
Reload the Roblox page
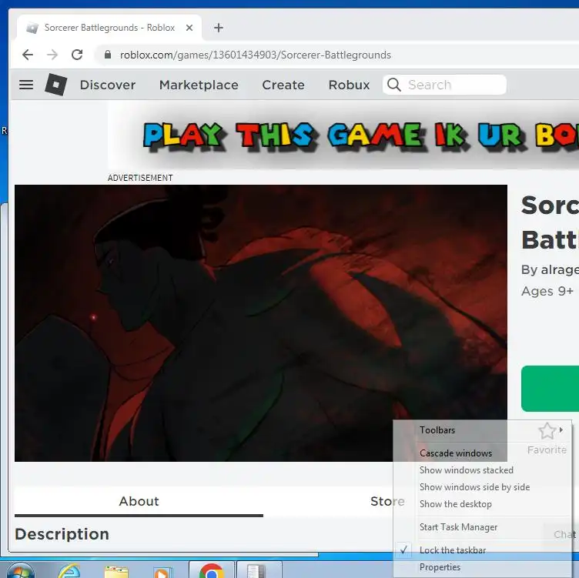tap(77, 55)
